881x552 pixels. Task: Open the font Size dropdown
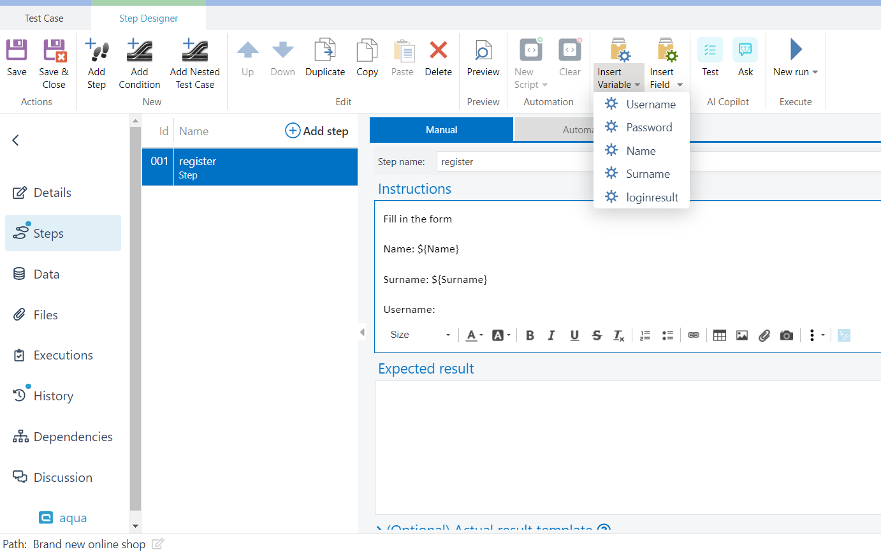pyautogui.click(x=419, y=335)
